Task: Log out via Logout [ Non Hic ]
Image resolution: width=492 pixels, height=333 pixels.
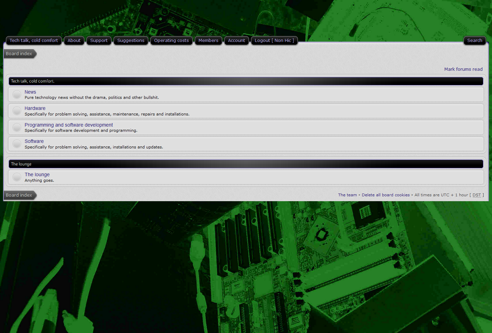Action: (274, 41)
